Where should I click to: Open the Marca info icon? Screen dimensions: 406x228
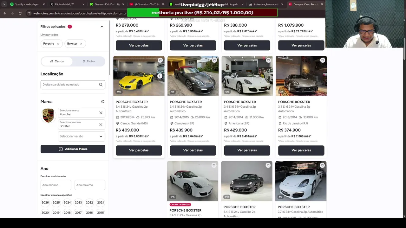[103, 102]
